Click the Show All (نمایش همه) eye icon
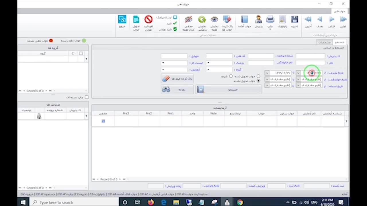367x206 pixels. pos(214,20)
